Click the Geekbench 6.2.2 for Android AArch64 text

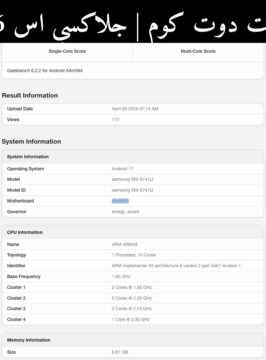(45, 71)
